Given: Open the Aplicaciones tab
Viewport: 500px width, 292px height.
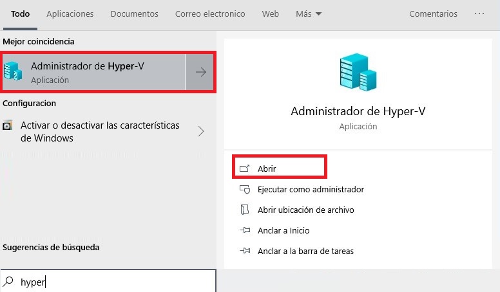Looking at the screenshot, I should coord(70,14).
